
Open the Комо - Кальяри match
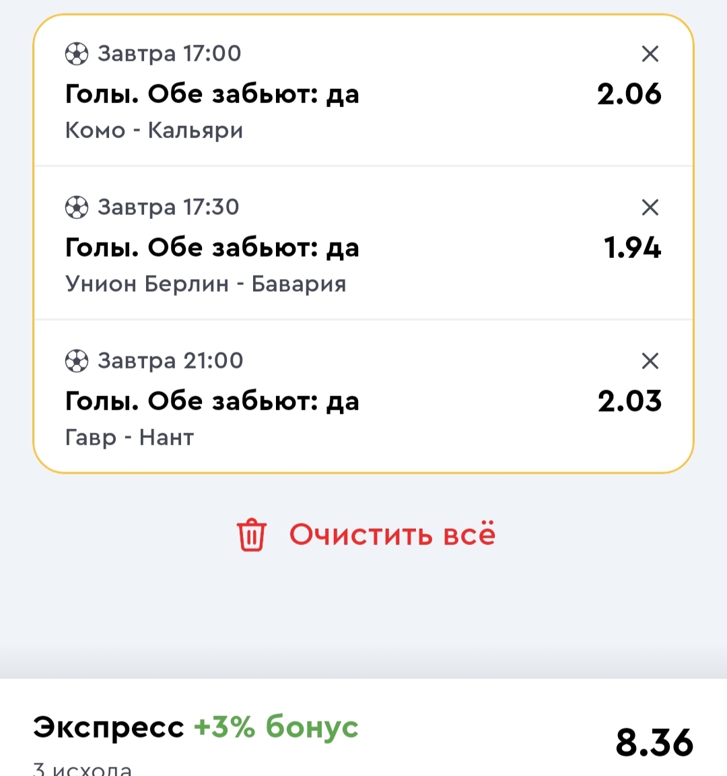coord(154,130)
